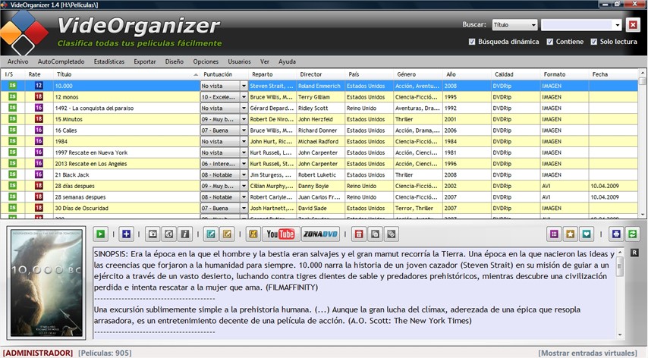This screenshot has width=648, height=358.
Task: Click the gray info 'i' icon
Action: tap(184, 234)
